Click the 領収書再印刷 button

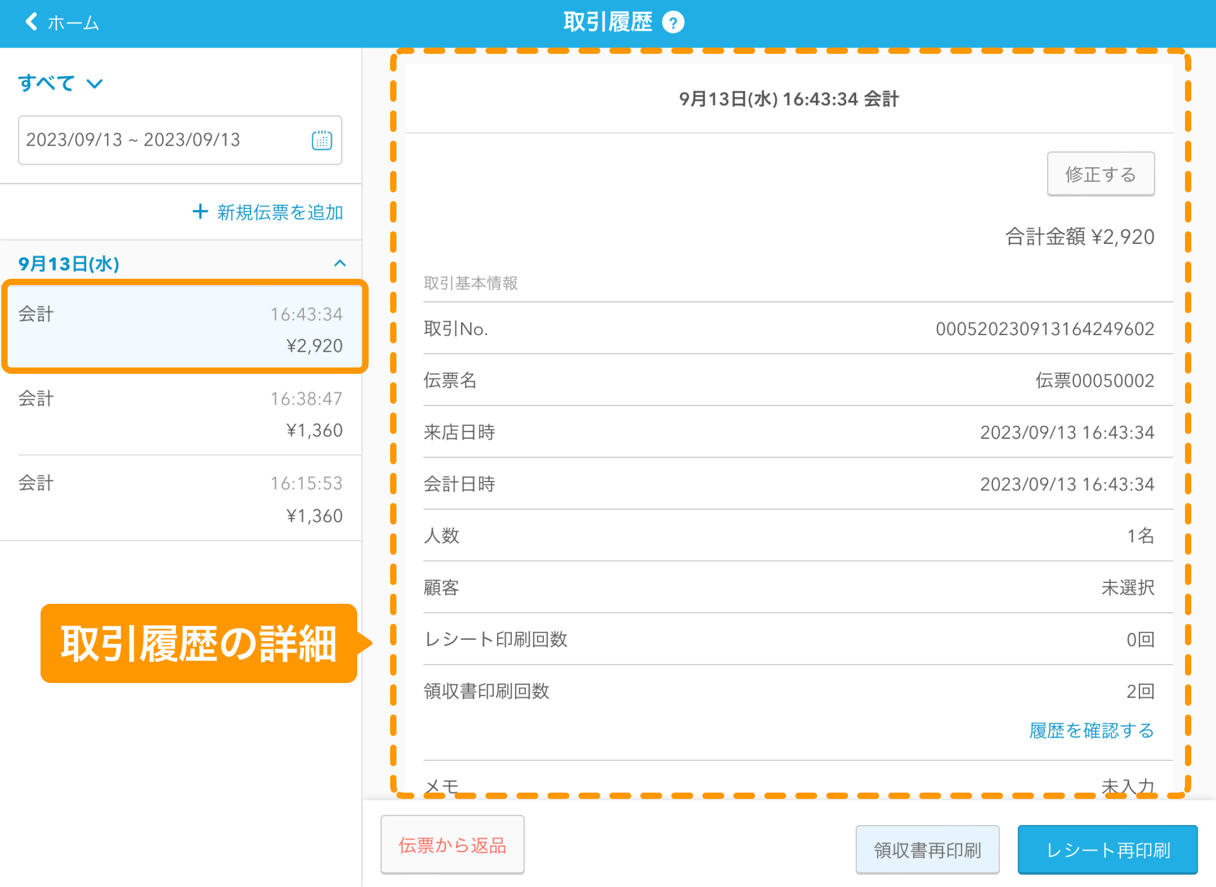[x=927, y=850]
